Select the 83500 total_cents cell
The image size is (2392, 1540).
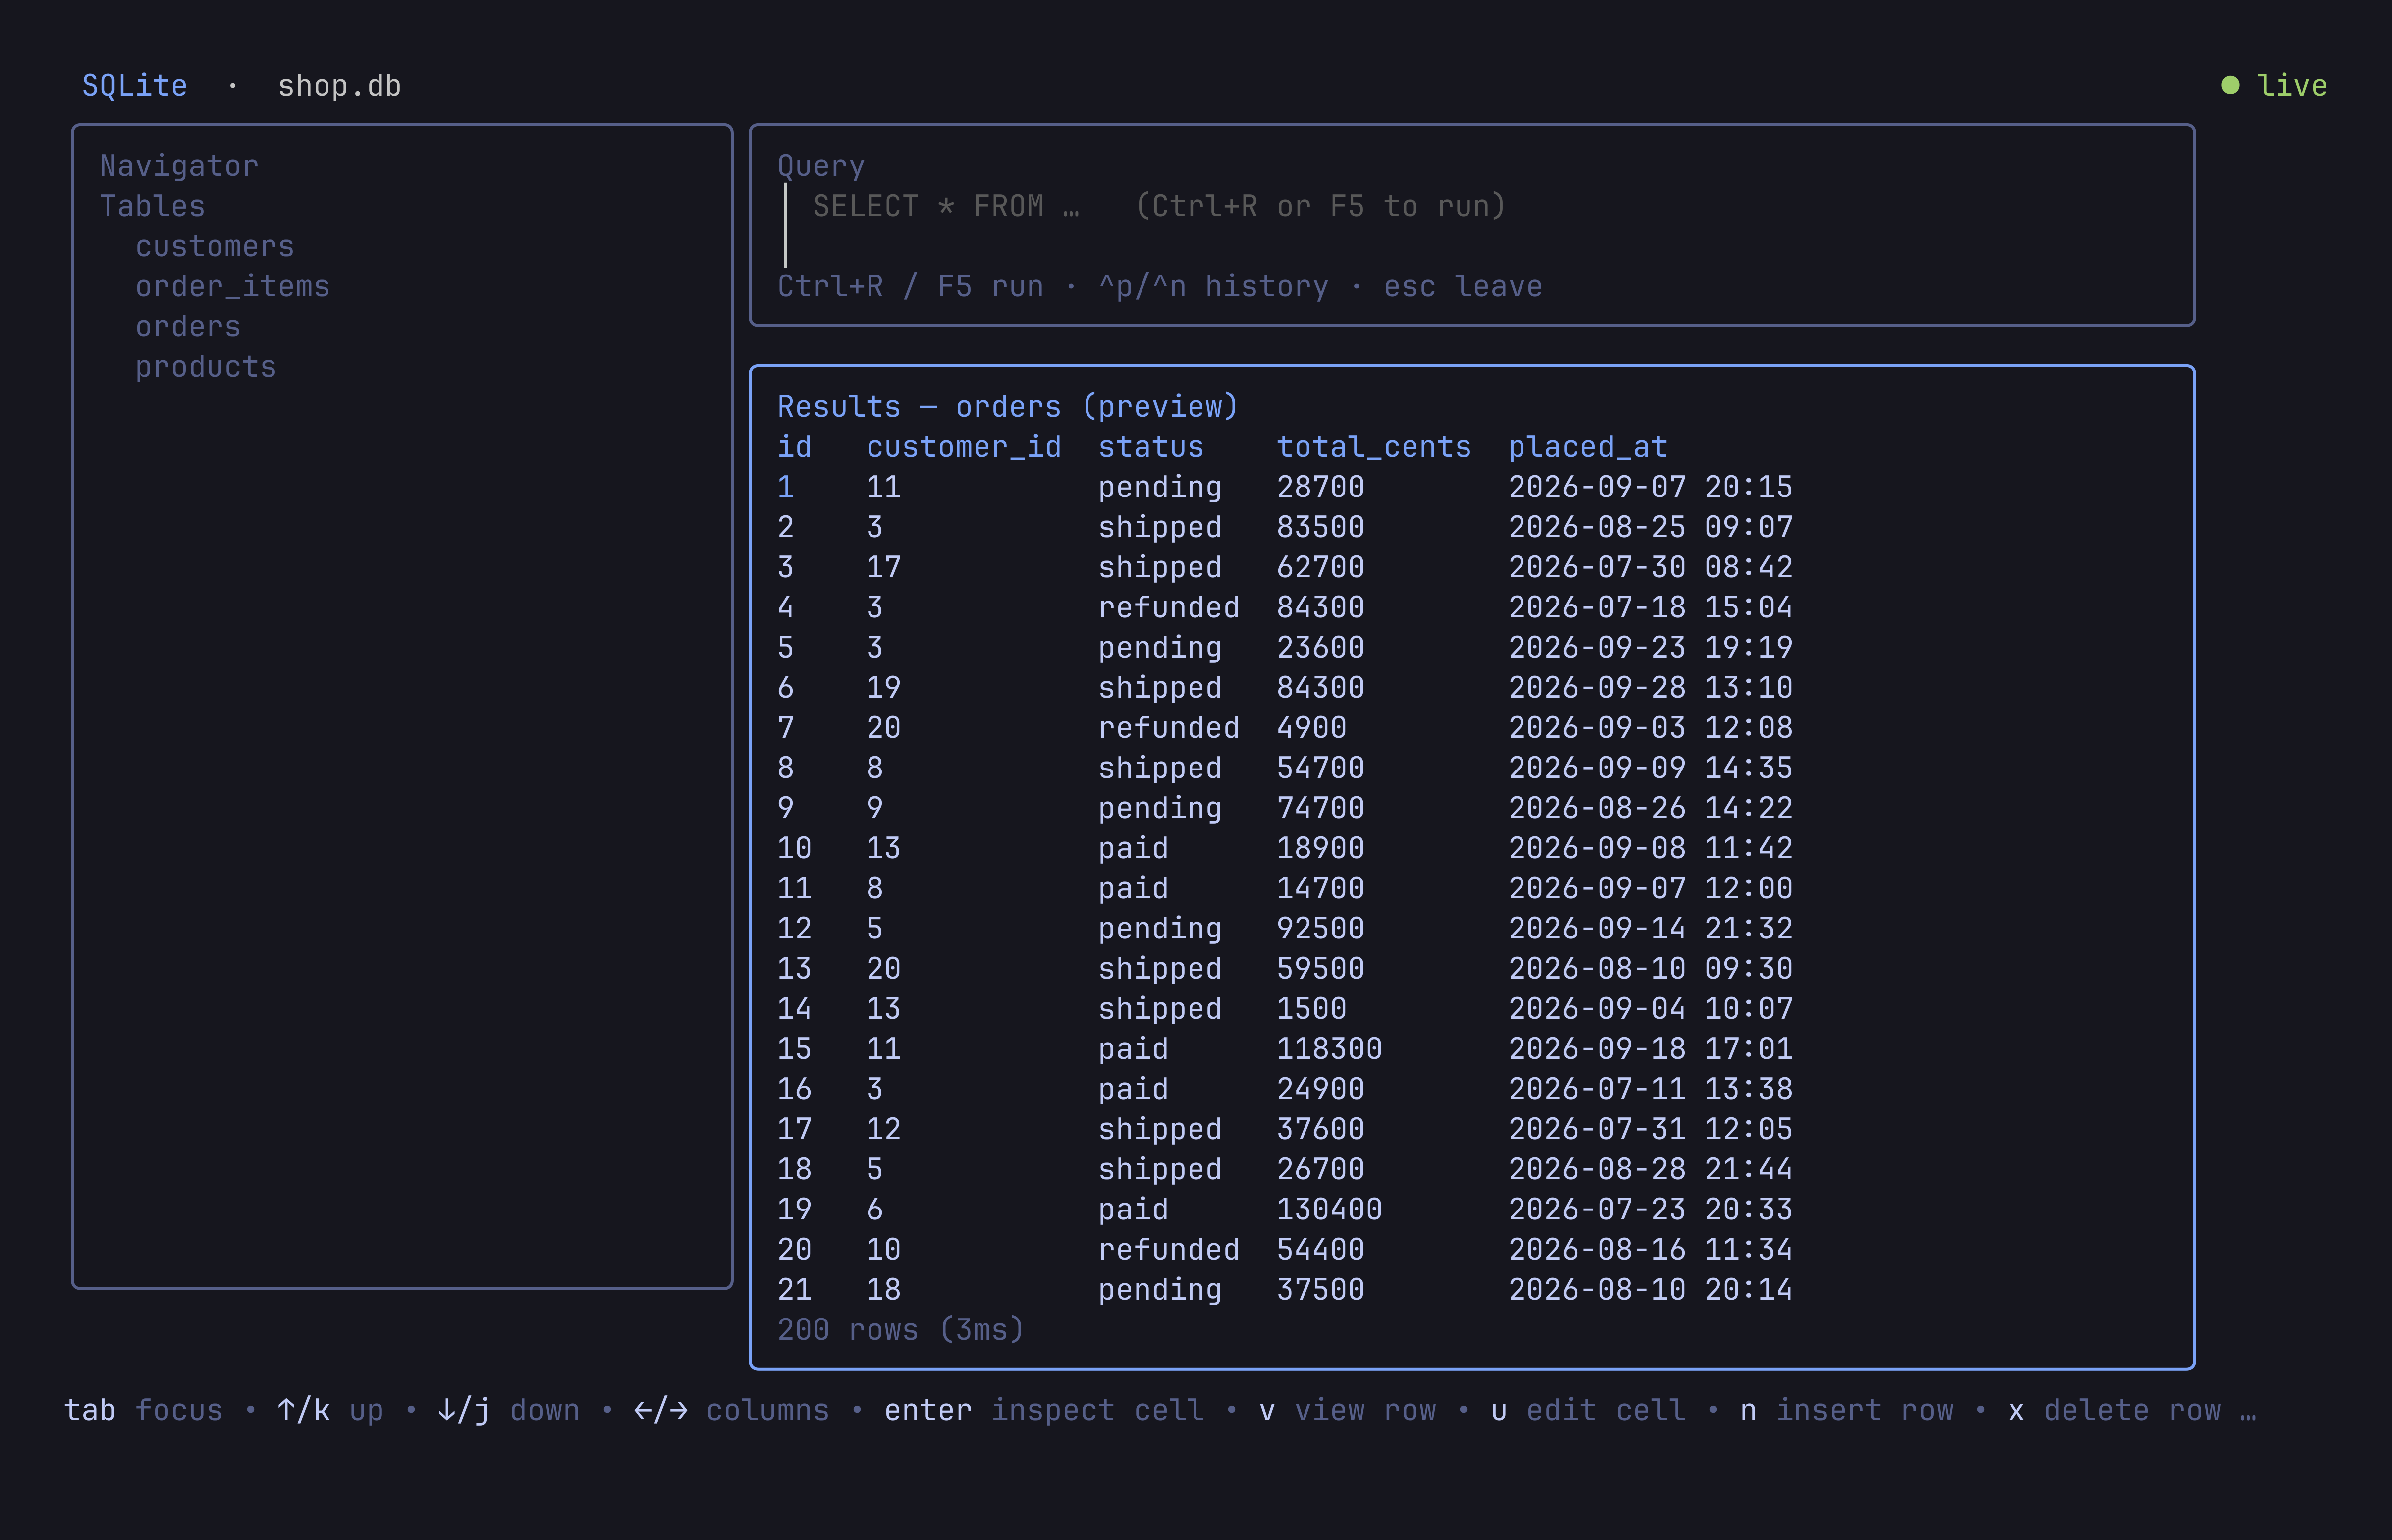point(1320,527)
